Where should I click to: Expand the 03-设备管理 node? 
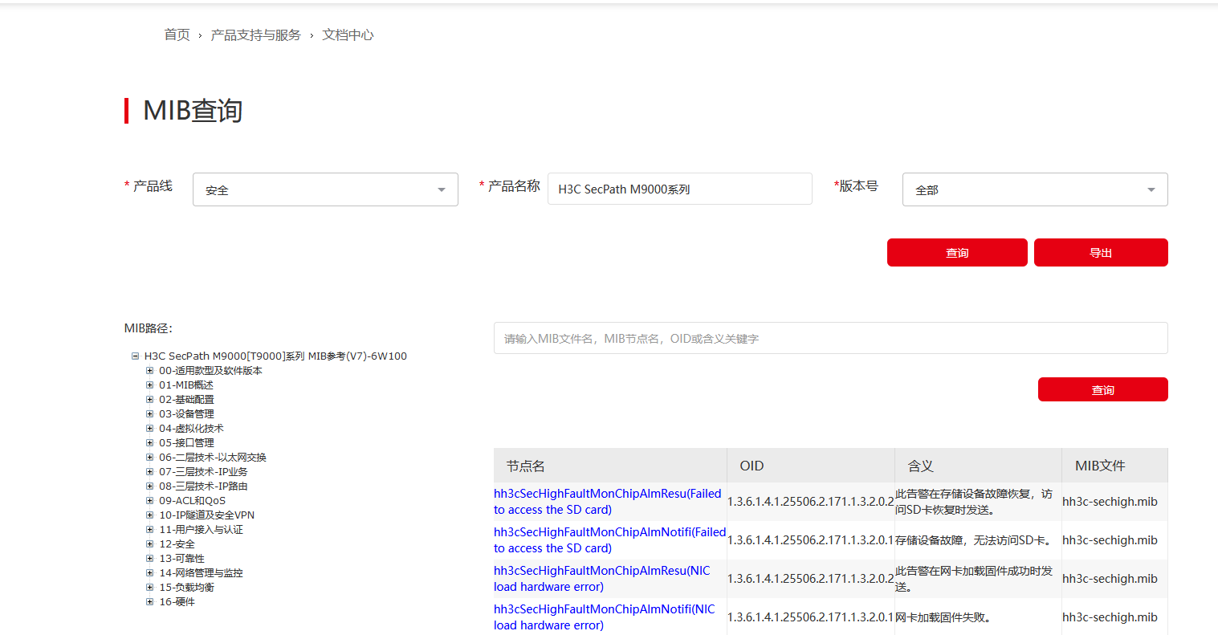[x=149, y=414]
